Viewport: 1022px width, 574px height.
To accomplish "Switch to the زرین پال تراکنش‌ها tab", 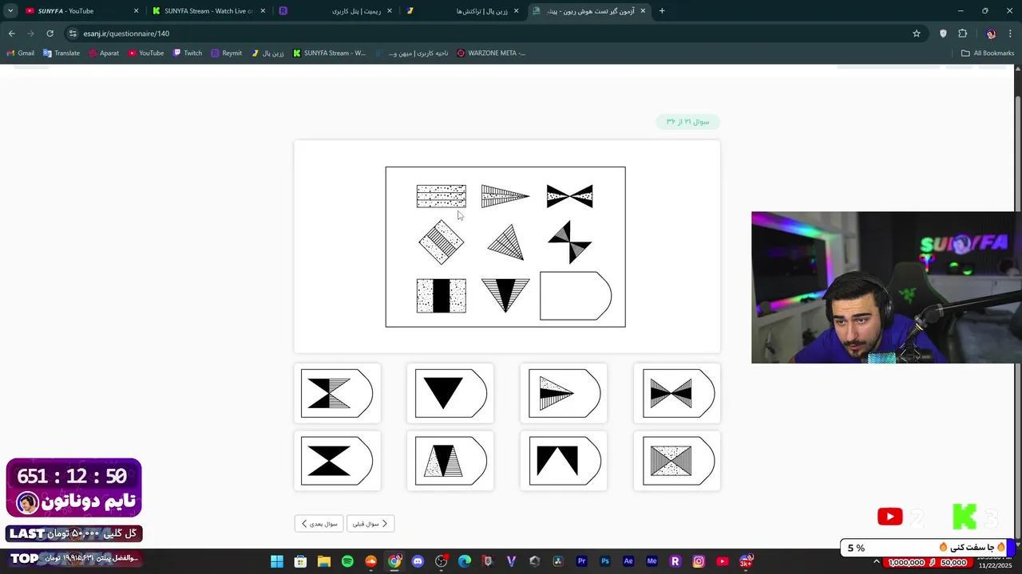I will [x=463, y=11].
